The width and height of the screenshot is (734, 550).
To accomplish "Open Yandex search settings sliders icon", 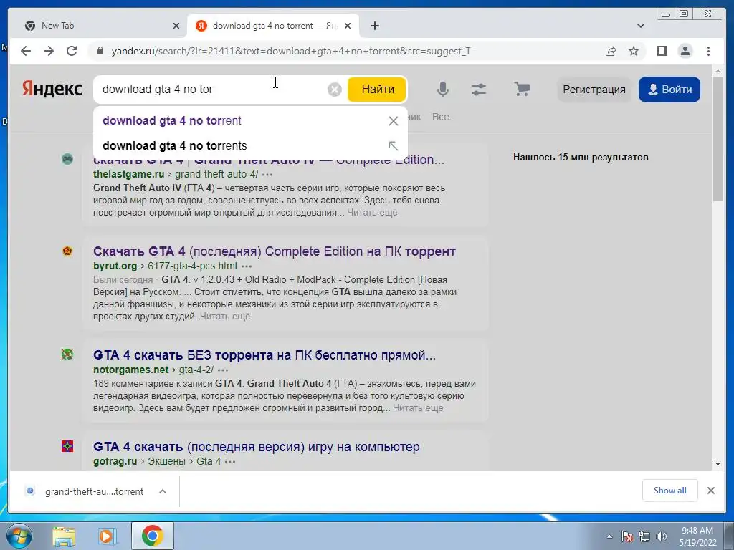I will click(x=479, y=89).
